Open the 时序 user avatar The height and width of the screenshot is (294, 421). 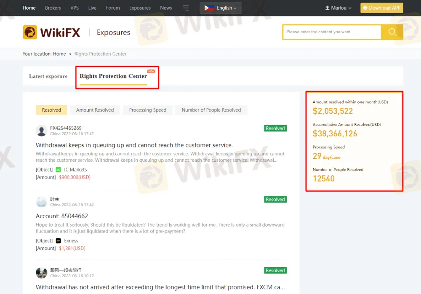pyautogui.click(x=41, y=202)
